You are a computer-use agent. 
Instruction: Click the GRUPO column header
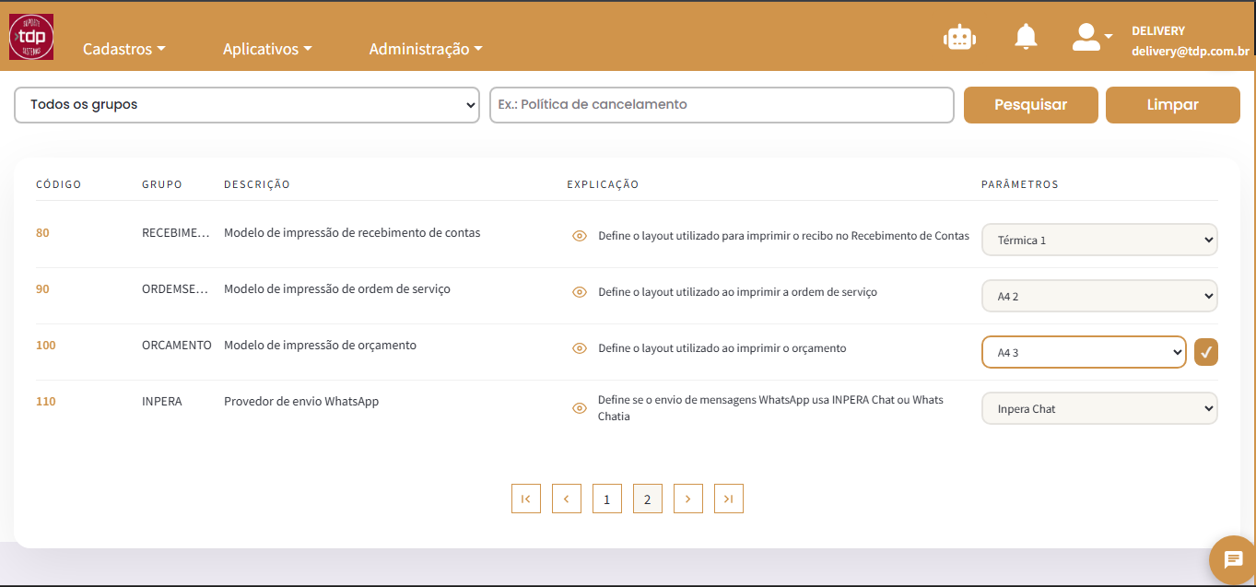click(162, 184)
